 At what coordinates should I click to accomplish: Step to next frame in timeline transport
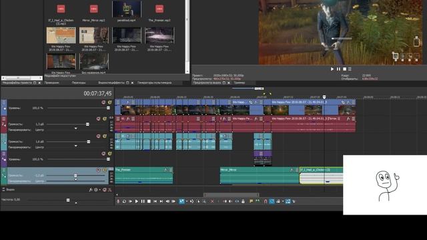pyautogui.click(x=173, y=201)
